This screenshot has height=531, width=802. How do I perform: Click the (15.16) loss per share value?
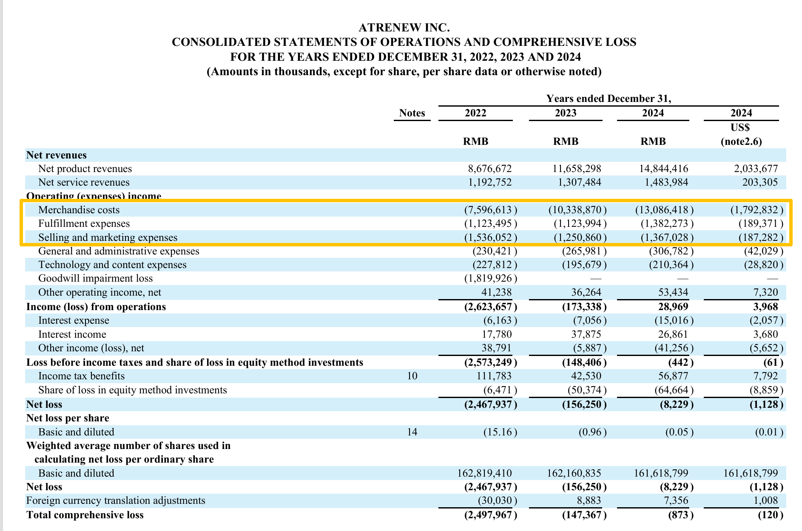click(x=501, y=432)
